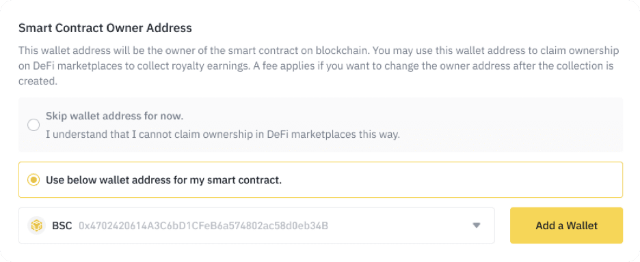Click the "I understand that I cannot claim" disclaimer
This screenshot has height=262, width=640.
coord(222,134)
